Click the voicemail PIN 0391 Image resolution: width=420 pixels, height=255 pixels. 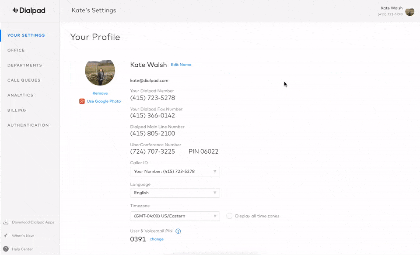coord(138,239)
